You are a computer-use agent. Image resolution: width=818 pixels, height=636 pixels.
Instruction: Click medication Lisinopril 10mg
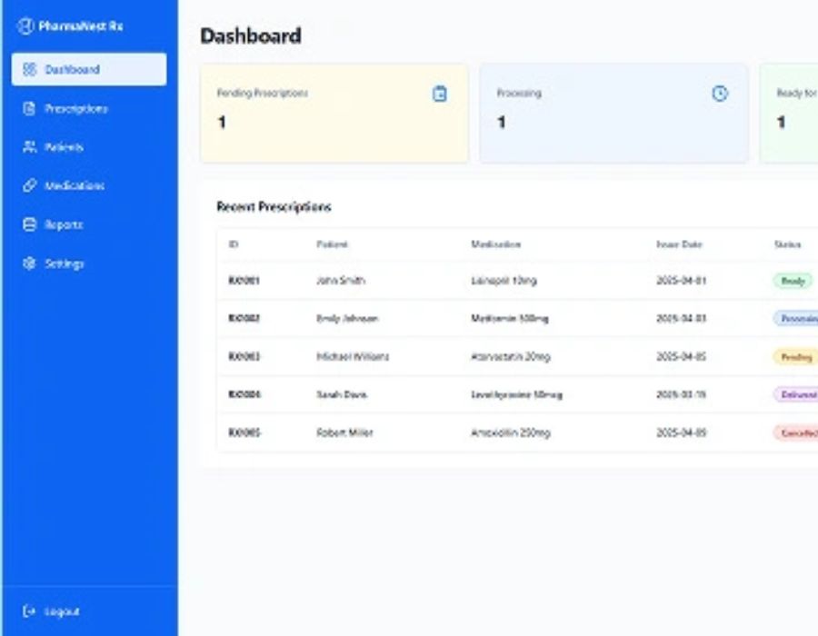click(x=504, y=281)
